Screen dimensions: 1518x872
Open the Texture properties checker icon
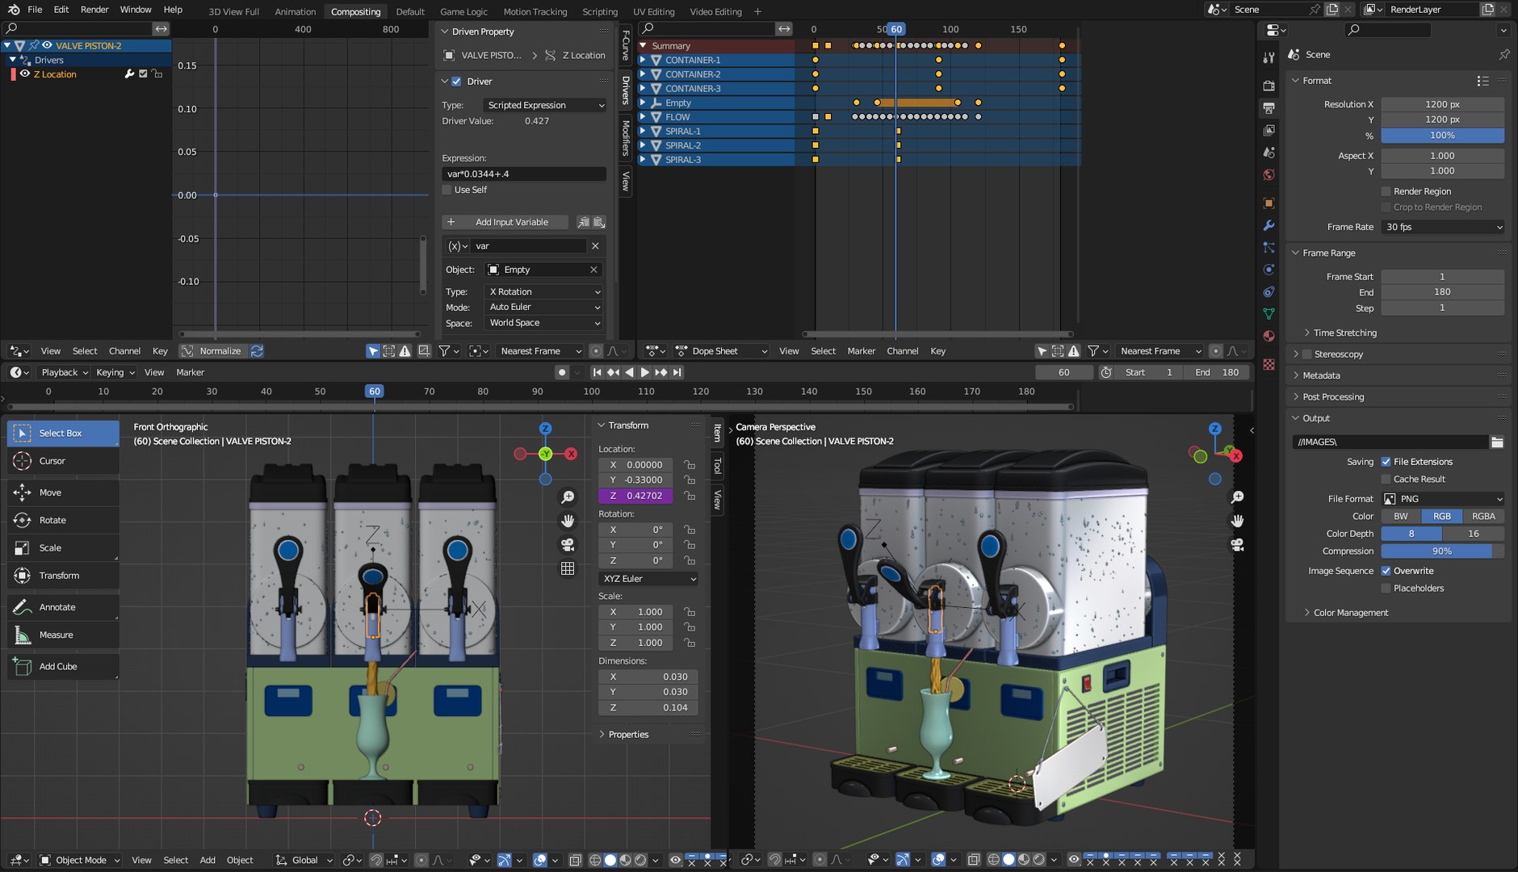[x=1268, y=364]
